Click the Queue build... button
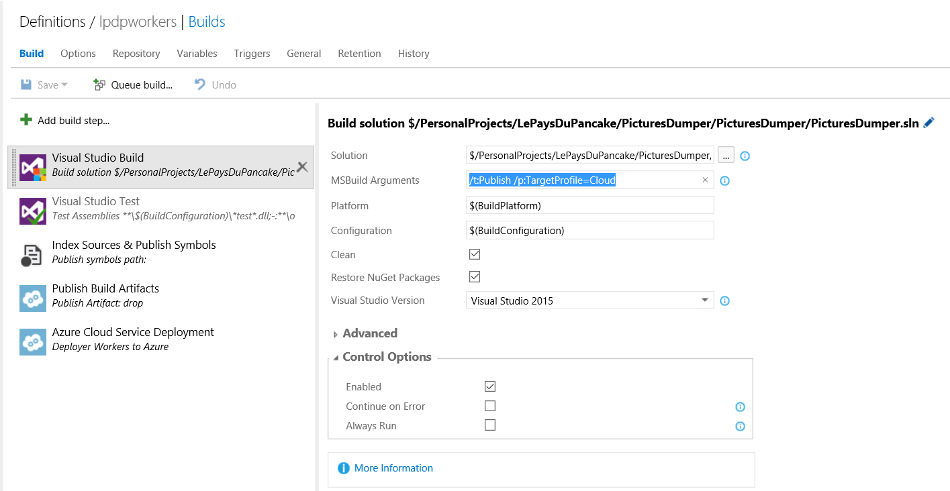This screenshot has width=950, height=491. 133,85
